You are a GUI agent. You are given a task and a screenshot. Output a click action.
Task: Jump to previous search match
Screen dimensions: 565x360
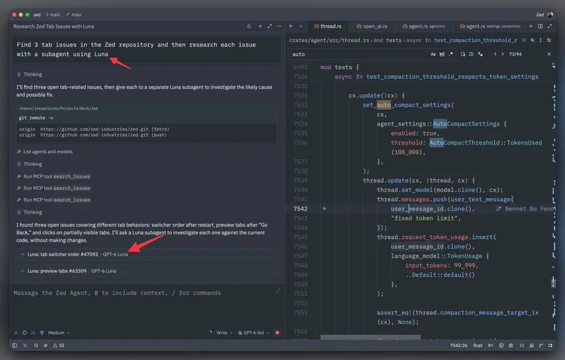tap(495, 54)
